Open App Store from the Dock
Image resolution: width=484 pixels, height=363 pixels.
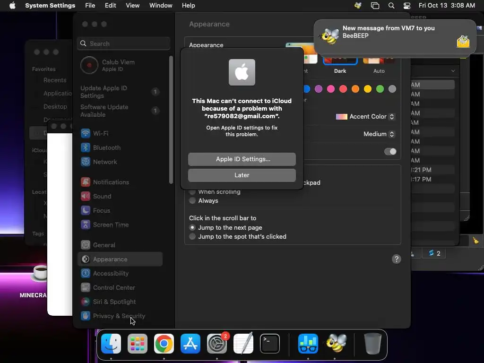pyautogui.click(x=190, y=344)
